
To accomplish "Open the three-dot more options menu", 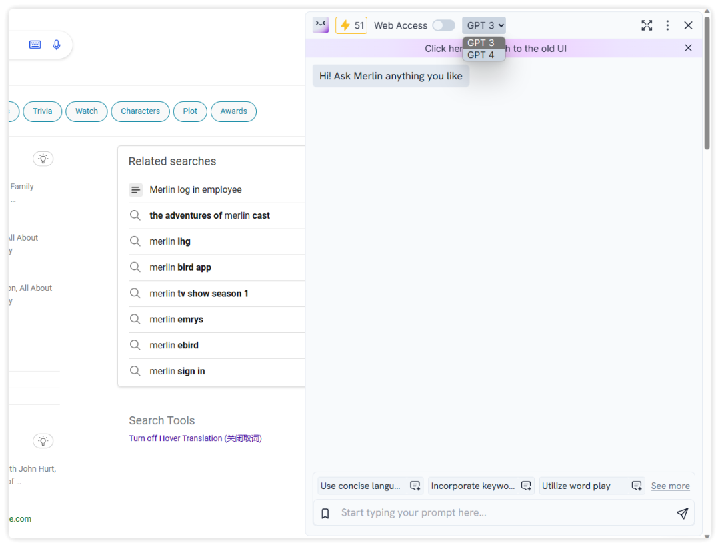I will 667,25.
